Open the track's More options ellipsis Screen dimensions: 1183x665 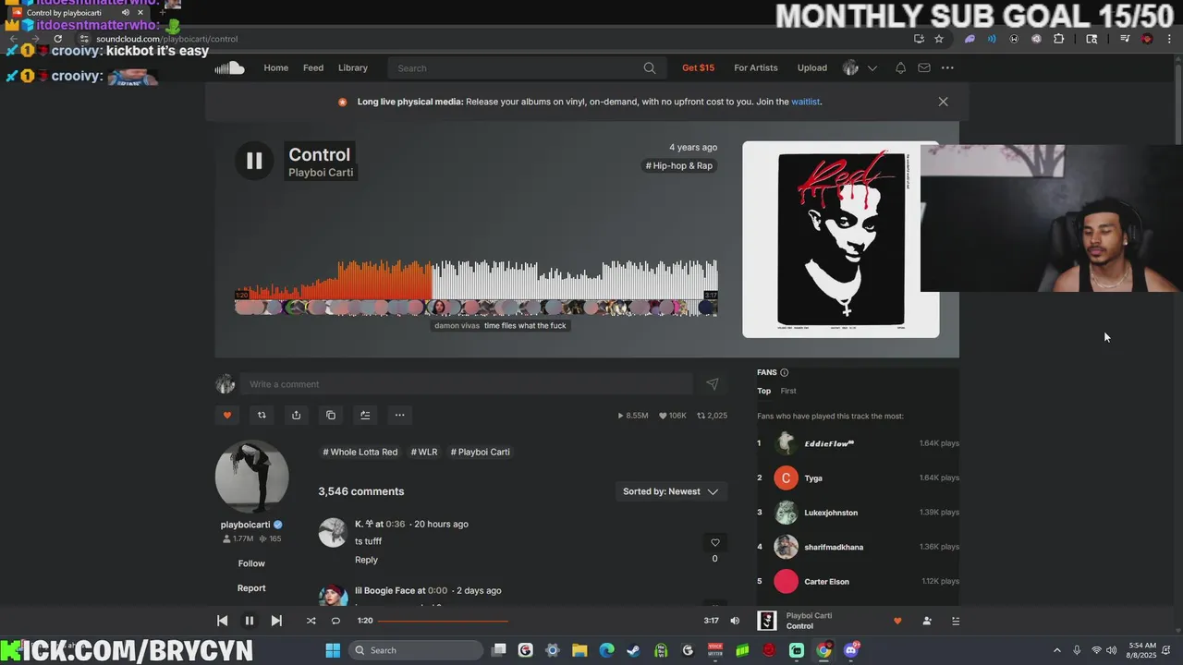(x=399, y=415)
